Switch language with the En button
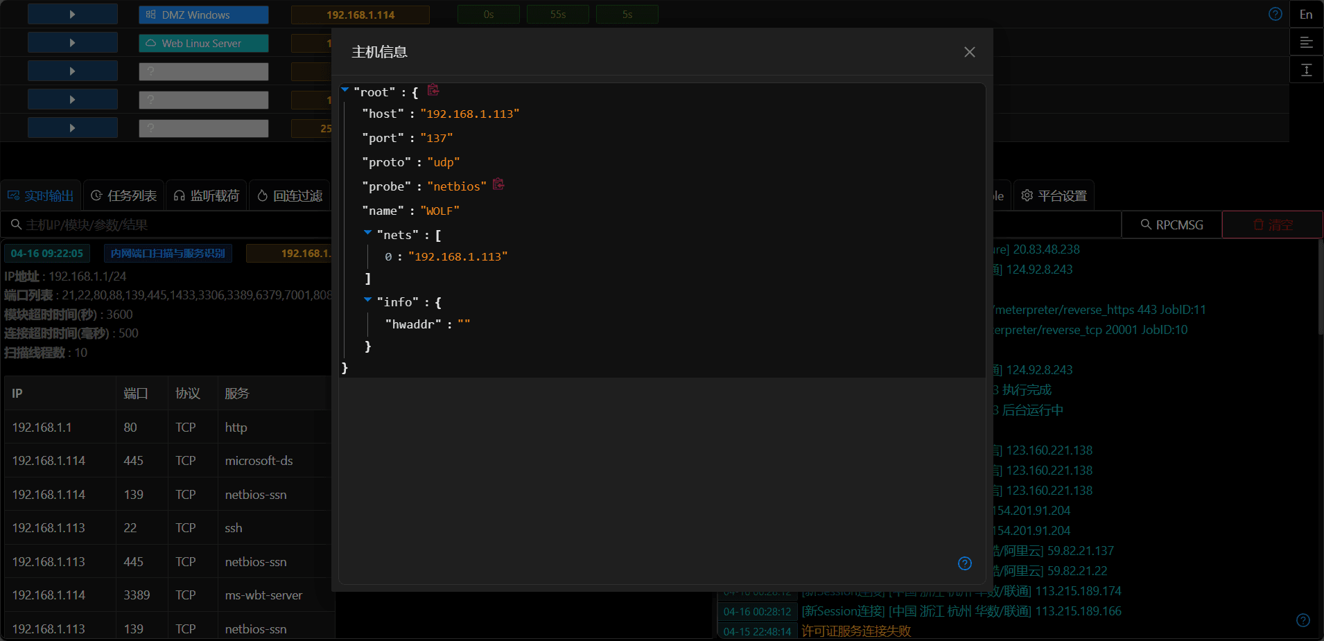 (x=1306, y=14)
